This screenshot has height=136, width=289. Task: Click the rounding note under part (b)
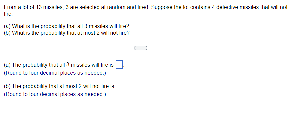click(55, 94)
